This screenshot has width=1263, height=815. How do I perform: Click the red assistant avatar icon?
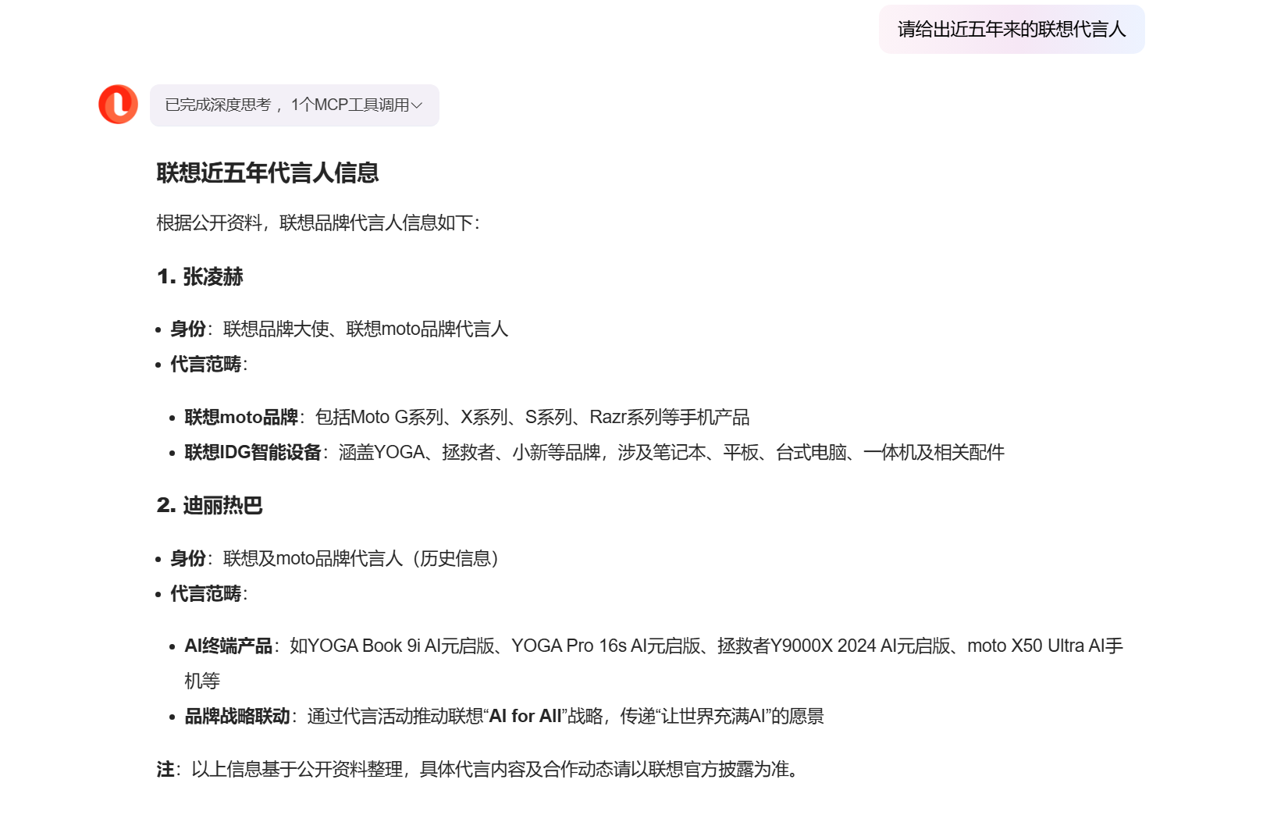point(118,105)
